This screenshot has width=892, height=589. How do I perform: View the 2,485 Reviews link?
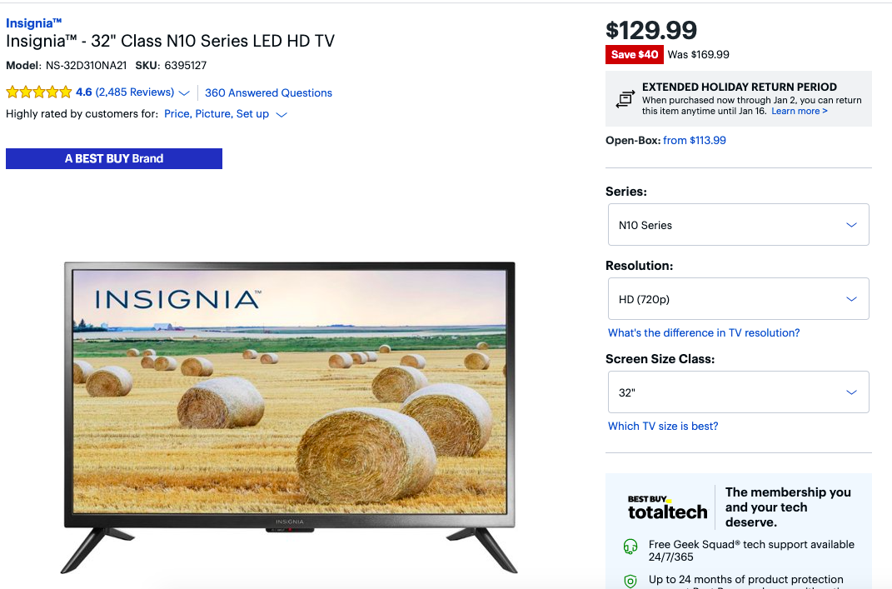pyautogui.click(x=135, y=92)
